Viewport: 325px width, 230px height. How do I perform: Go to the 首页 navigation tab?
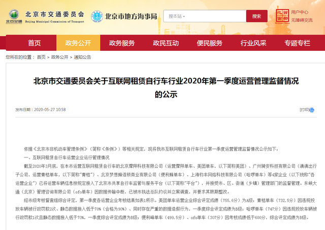pos(35,43)
